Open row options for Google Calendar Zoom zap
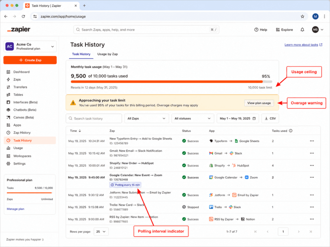 [312, 177]
